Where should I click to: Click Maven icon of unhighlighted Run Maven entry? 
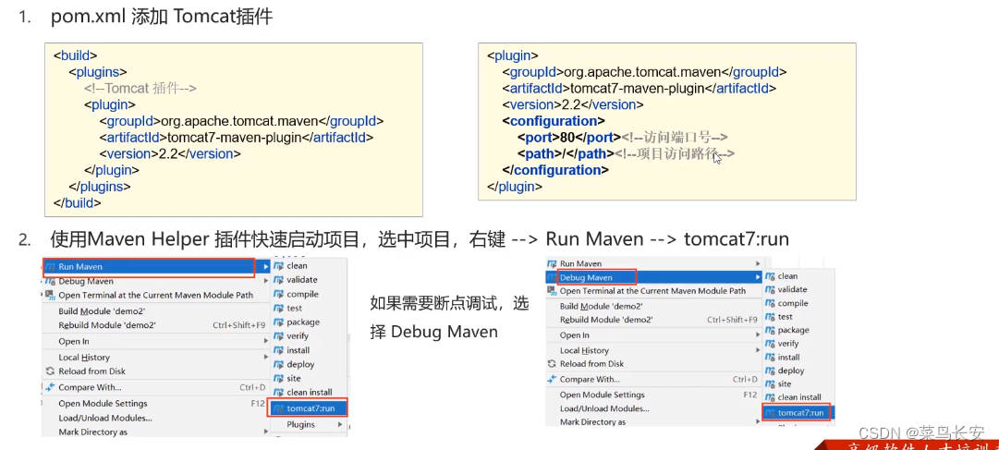pos(552,263)
